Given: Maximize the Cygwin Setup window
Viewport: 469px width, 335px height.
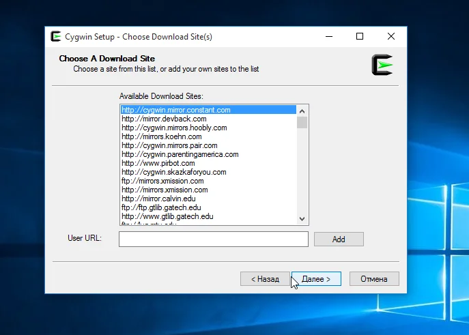Looking at the screenshot, I should tap(360, 36).
